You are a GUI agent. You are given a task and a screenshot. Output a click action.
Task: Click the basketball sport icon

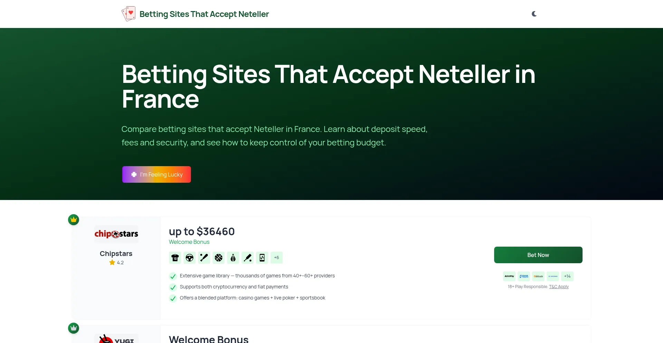point(218,257)
